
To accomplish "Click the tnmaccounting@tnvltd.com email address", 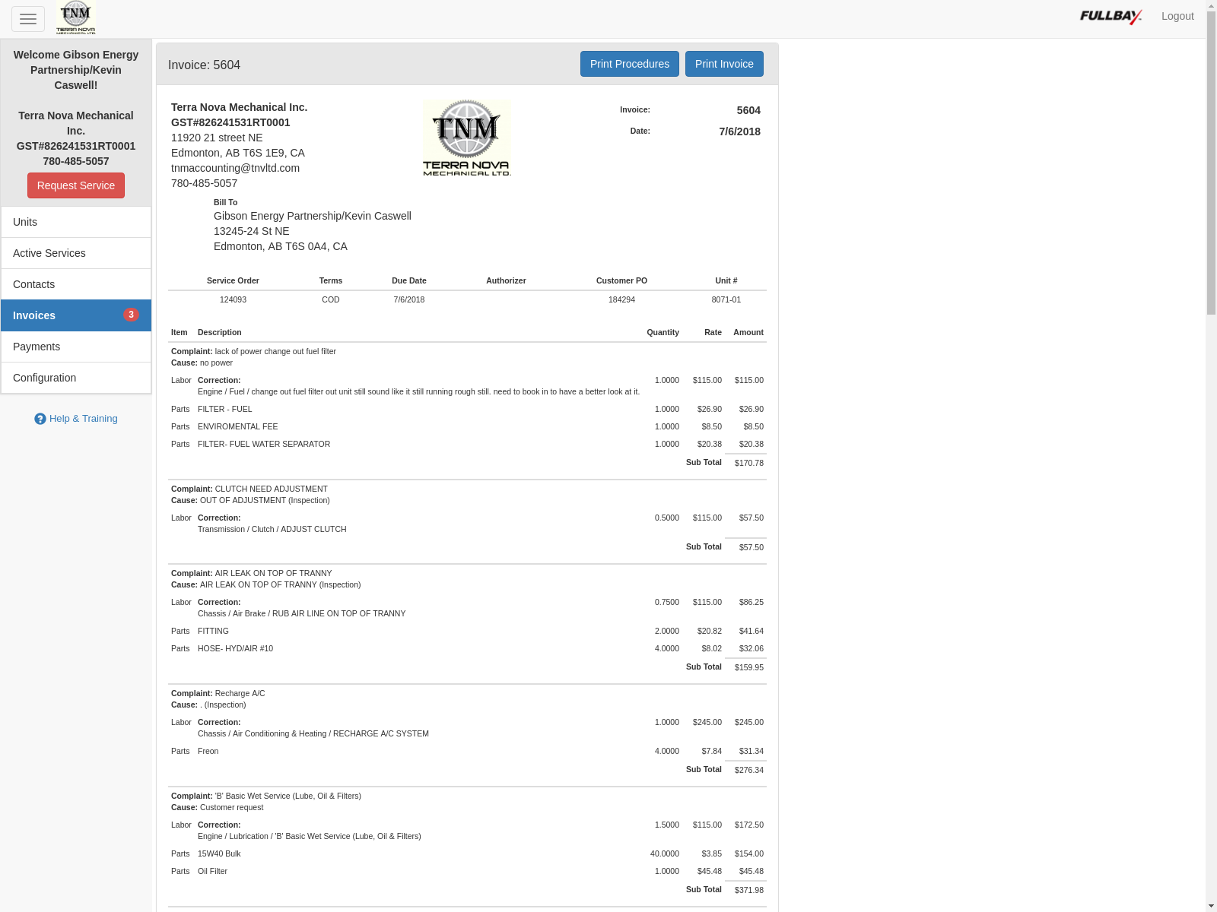I will click(x=235, y=168).
